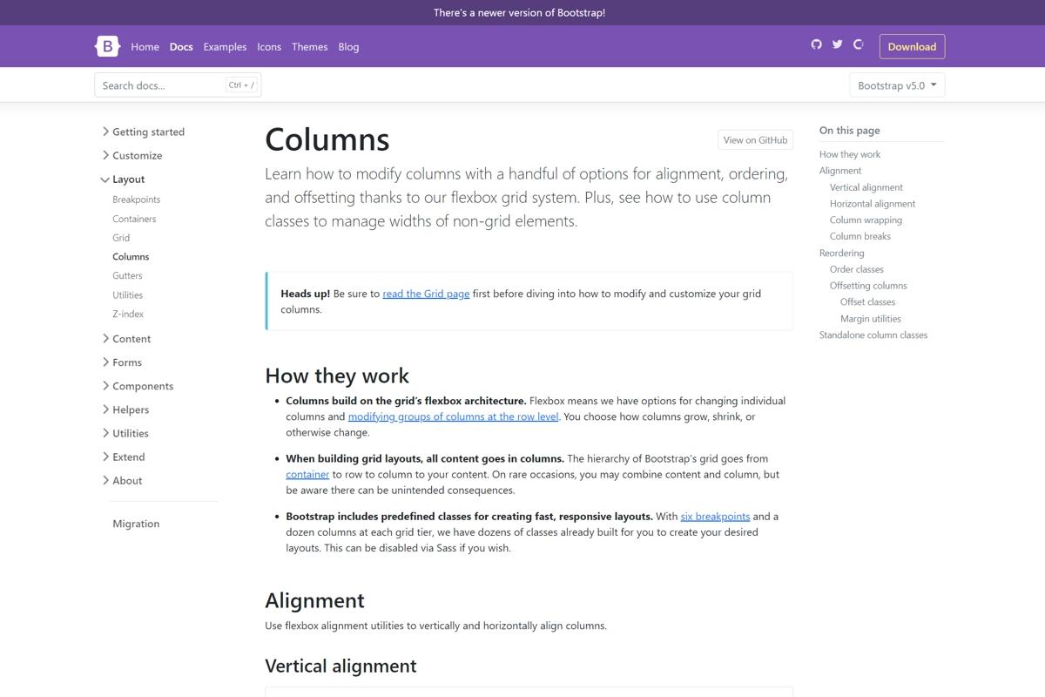Click the Vertical alignment section heading
Viewport: 1045px width, 697px height.
click(340, 666)
